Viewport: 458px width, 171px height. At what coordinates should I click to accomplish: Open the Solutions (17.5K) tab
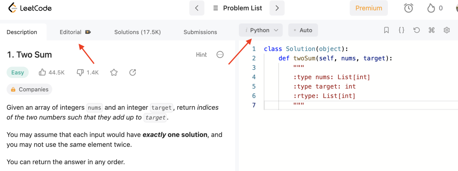137,32
